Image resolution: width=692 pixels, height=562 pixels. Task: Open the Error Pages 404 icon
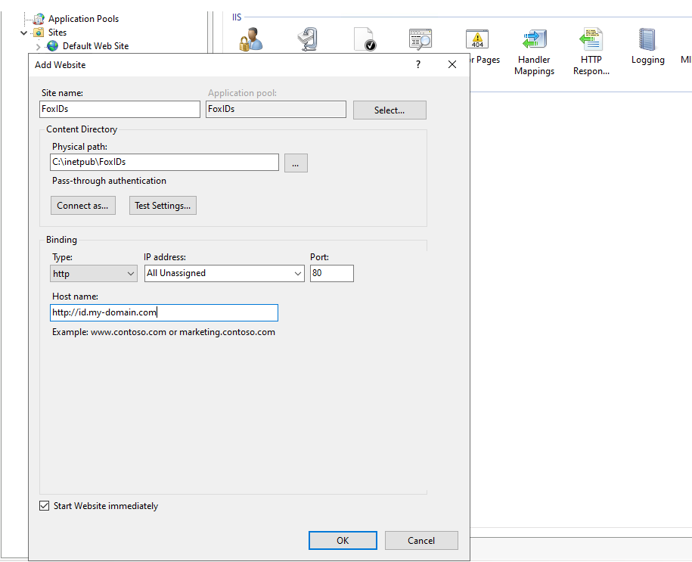[477, 38]
